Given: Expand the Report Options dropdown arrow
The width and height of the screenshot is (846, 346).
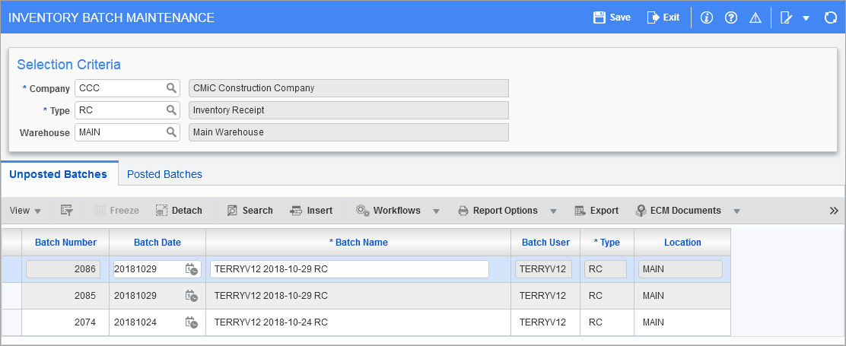Looking at the screenshot, I should point(553,211).
